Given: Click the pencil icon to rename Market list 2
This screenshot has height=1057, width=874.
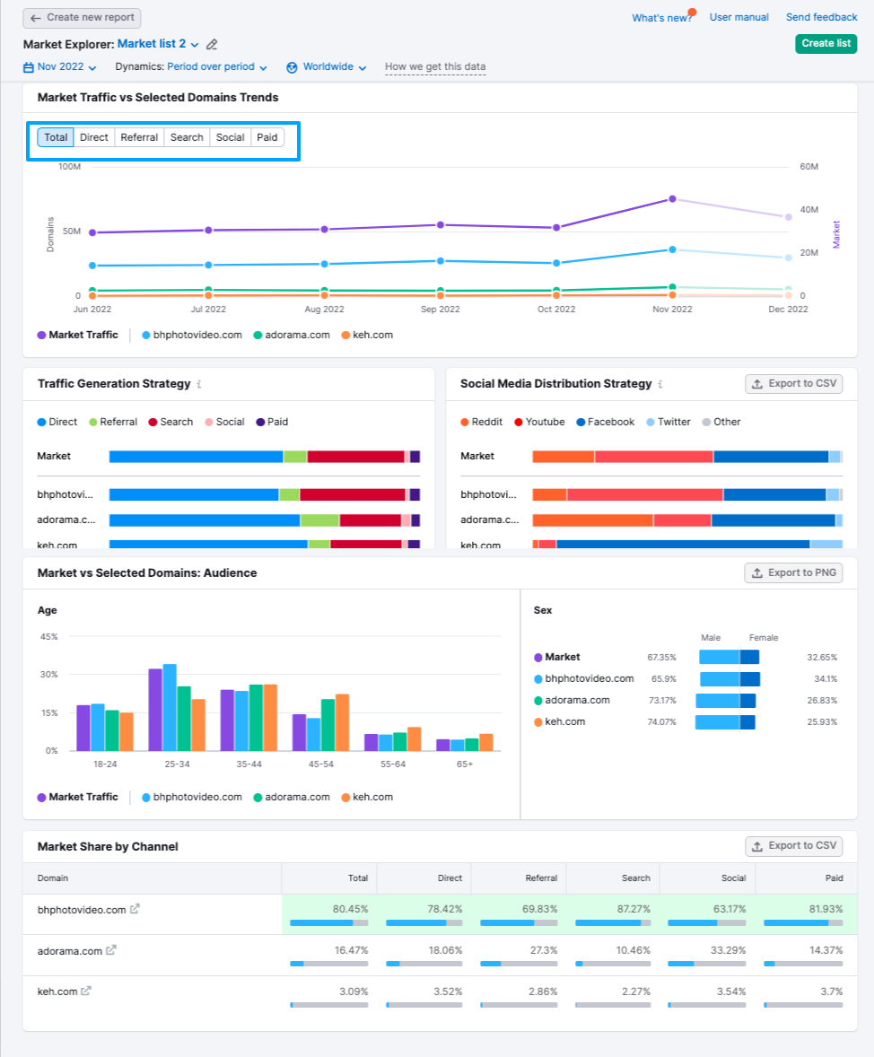Looking at the screenshot, I should (x=212, y=43).
